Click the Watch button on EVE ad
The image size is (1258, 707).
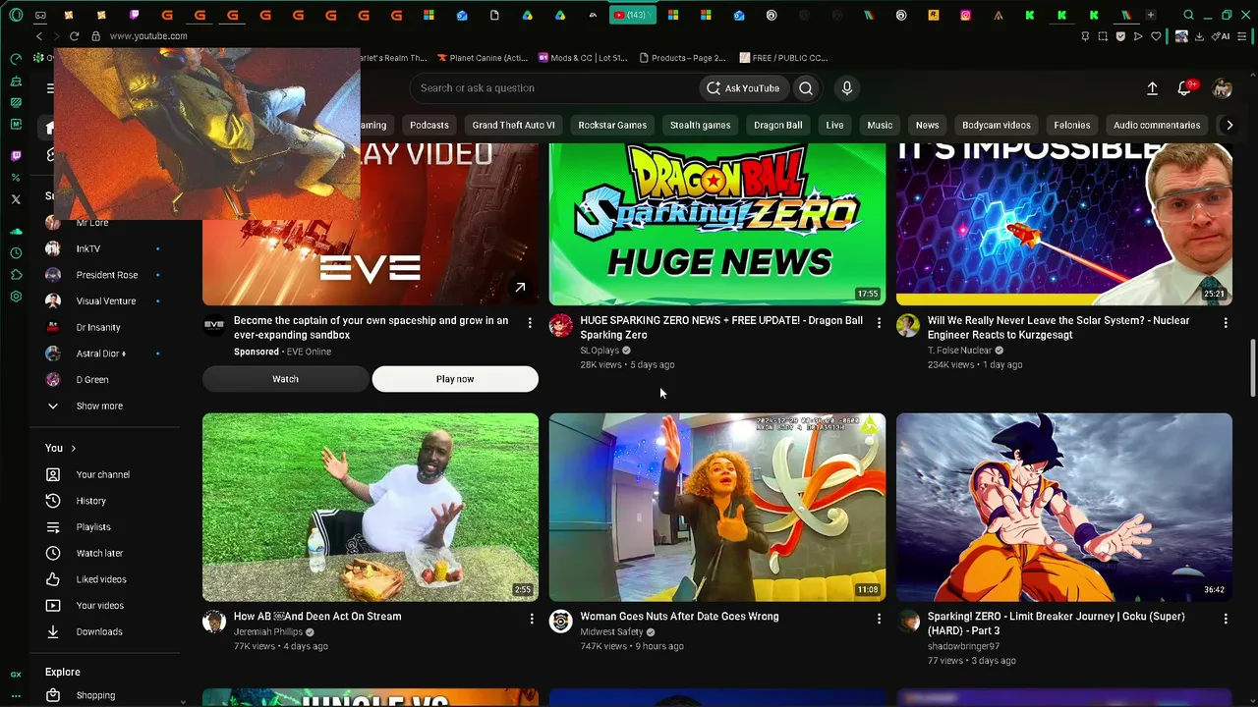285,379
